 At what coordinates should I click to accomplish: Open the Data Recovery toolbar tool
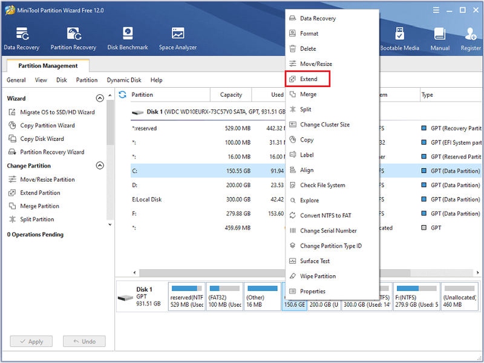click(22, 39)
